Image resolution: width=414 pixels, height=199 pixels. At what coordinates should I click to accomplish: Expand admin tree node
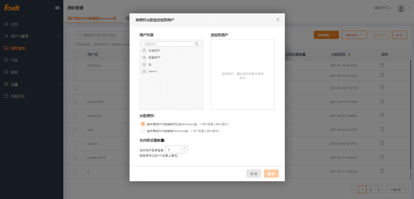point(144,71)
